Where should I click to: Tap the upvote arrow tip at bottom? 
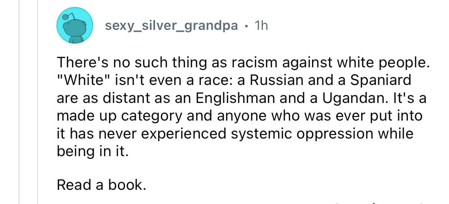(374, 202)
